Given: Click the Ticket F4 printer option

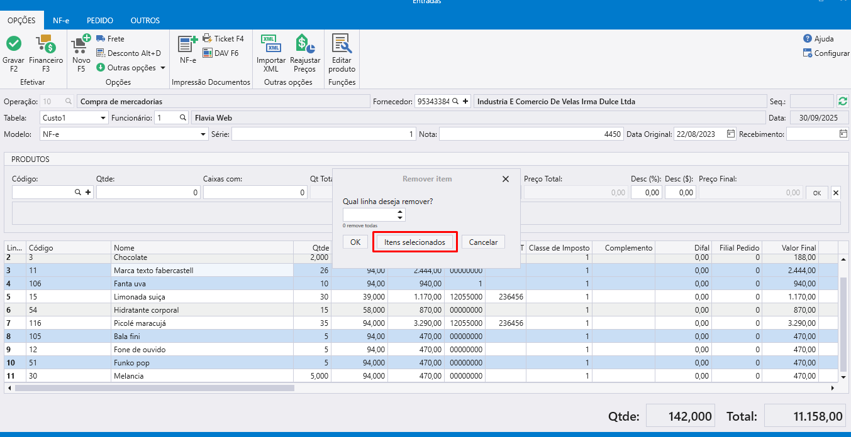Looking at the screenshot, I should click(223, 38).
